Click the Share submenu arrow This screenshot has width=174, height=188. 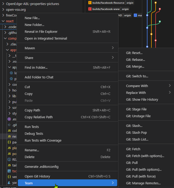pyautogui.click(x=113, y=57)
